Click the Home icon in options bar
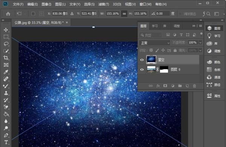226x147 pixels. click(8, 14)
